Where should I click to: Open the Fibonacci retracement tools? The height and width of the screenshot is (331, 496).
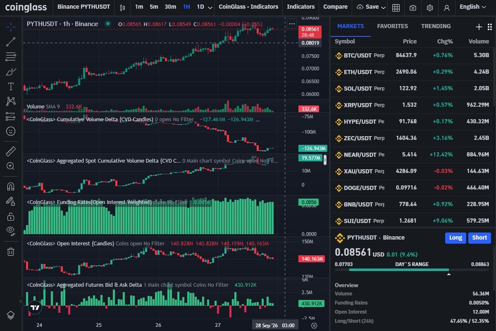[11, 57]
